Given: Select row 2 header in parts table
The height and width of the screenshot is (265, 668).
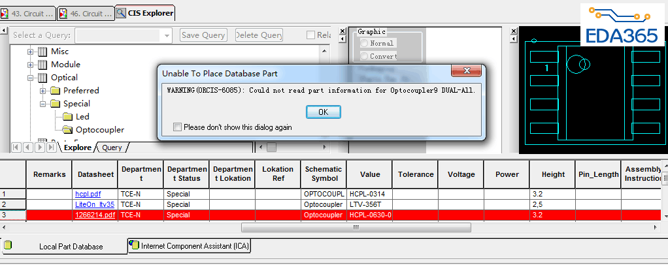Looking at the screenshot, I should tap(13, 204).
